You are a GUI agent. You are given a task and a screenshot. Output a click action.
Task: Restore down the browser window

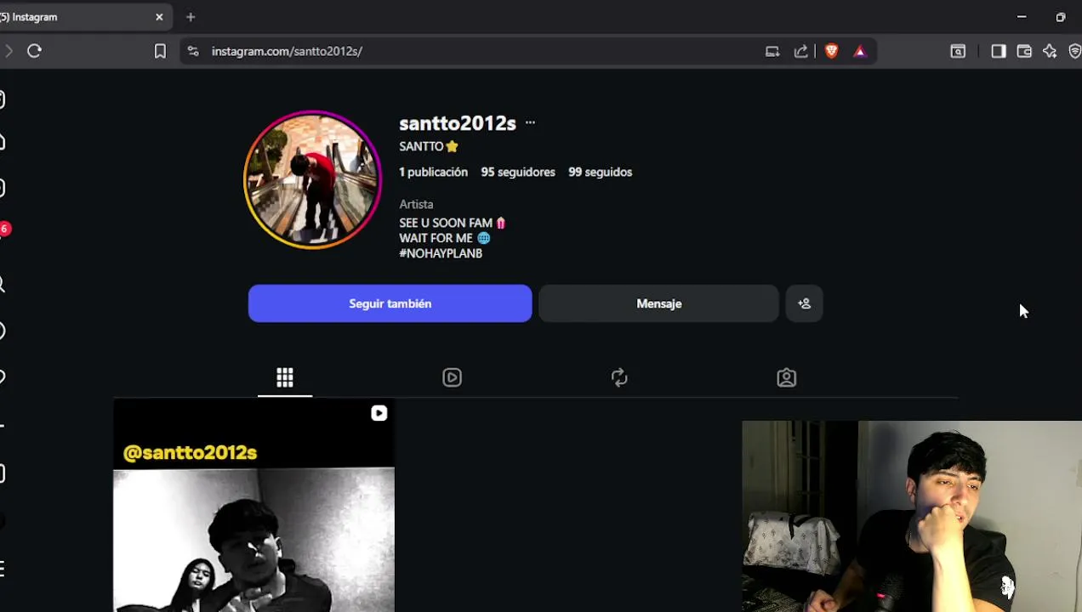pyautogui.click(x=1061, y=17)
